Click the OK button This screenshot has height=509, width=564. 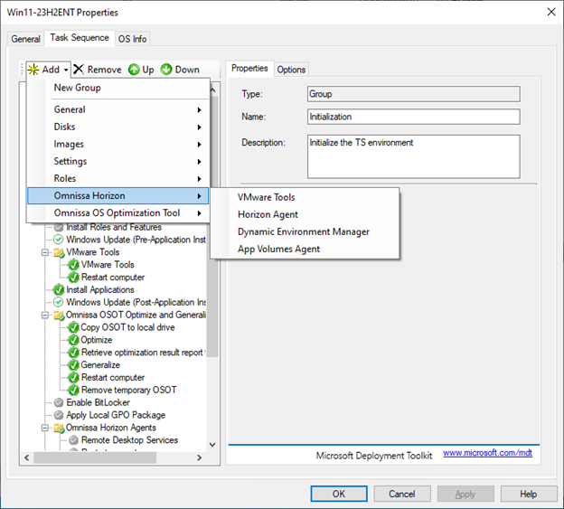[339, 494]
